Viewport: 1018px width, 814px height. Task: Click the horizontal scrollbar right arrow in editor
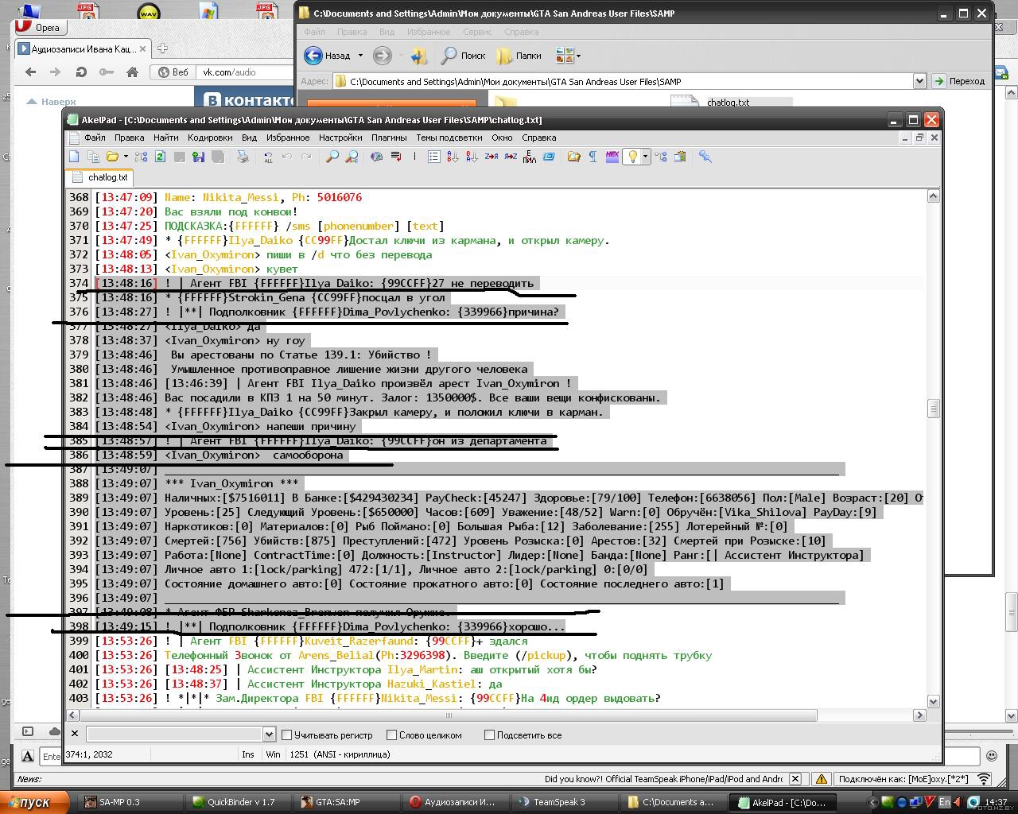[919, 715]
